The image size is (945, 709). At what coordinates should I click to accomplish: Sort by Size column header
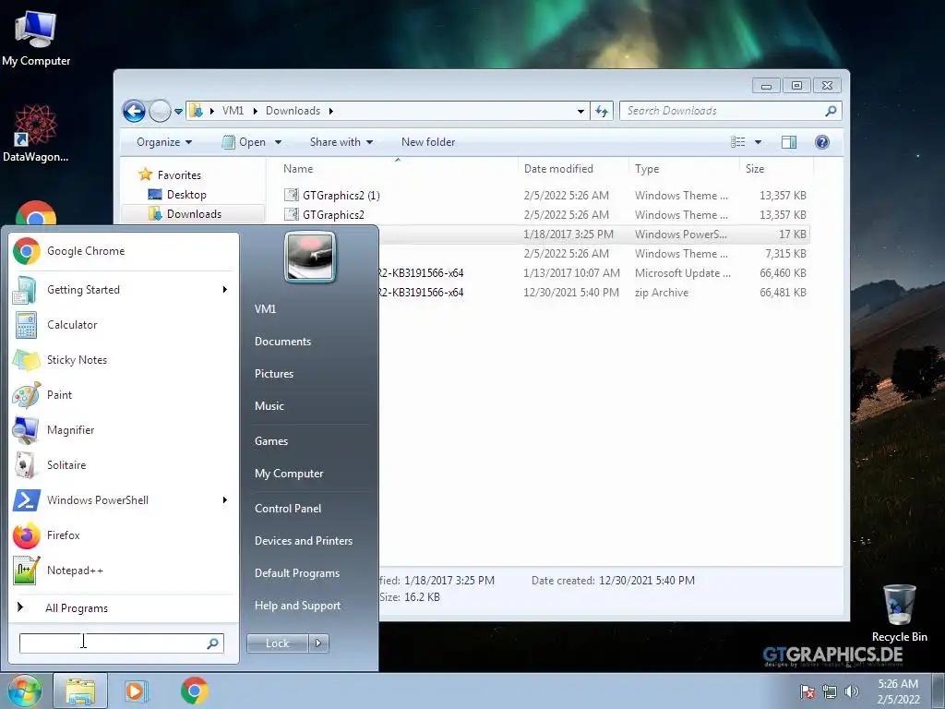776,169
